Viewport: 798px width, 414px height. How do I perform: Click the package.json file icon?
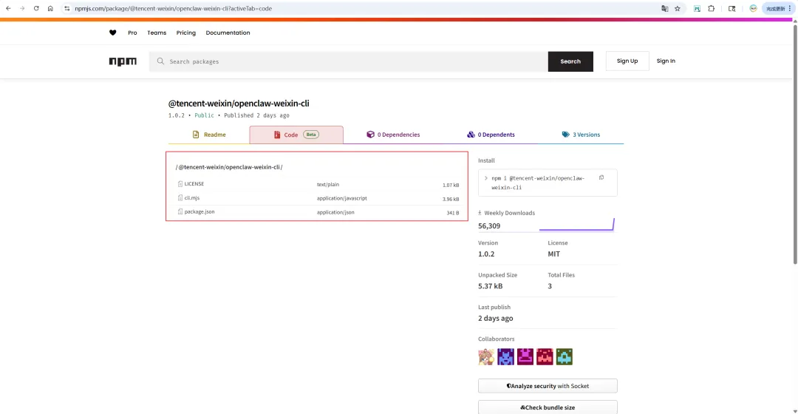pyautogui.click(x=180, y=211)
